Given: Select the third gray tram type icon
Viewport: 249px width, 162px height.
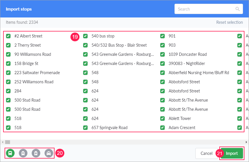Looking at the screenshot, I should [x=36, y=153].
